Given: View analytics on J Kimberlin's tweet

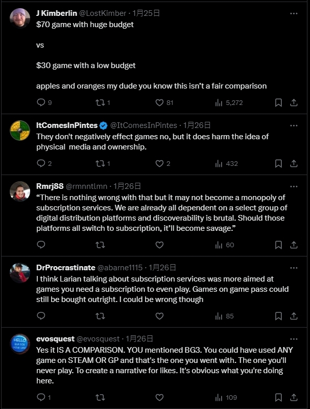Looking at the screenshot, I should 220,102.
